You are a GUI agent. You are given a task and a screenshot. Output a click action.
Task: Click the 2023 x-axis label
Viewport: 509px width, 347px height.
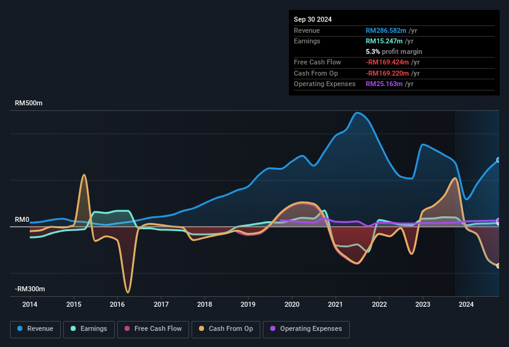(x=423, y=304)
